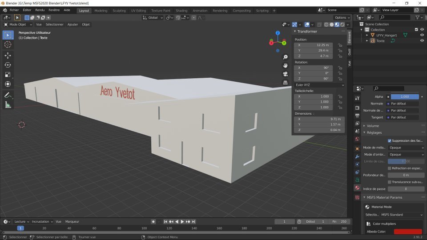
Task: Select the Rotate tool in the toolbar
Action: (x=8, y=65)
